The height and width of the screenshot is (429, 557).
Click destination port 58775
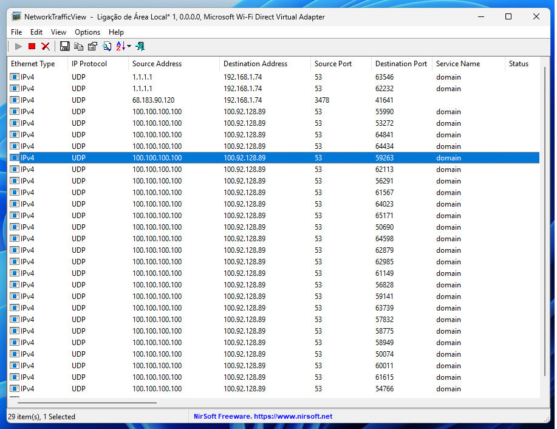coord(384,331)
